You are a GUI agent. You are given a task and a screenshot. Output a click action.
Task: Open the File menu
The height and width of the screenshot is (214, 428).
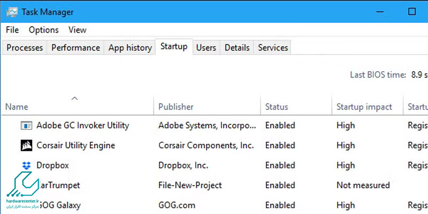point(12,30)
